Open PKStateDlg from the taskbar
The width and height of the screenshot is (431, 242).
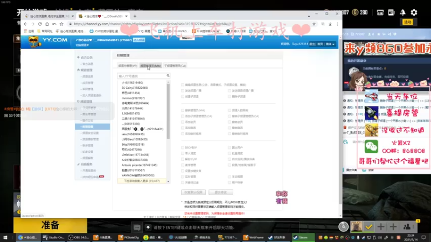129,237
